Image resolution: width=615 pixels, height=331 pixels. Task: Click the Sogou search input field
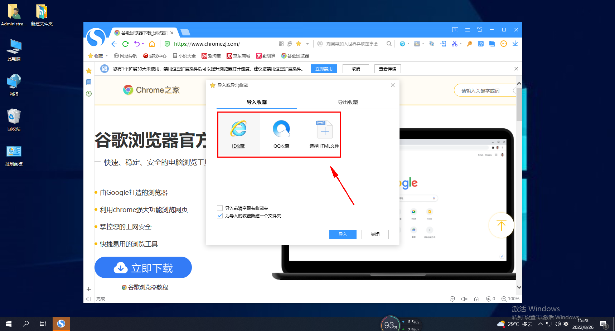click(352, 44)
